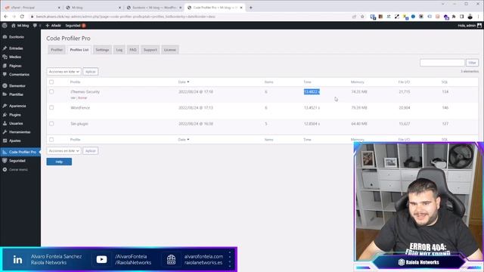Open Usuarios via its person icon
The width and height of the screenshot is (484, 272).
(5, 123)
